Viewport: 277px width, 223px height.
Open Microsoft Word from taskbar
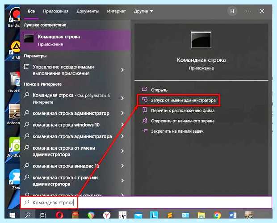point(233,215)
